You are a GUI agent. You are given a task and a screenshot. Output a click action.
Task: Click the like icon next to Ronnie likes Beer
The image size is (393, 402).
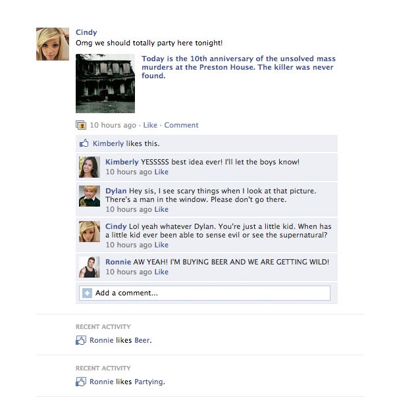coord(81,340)
